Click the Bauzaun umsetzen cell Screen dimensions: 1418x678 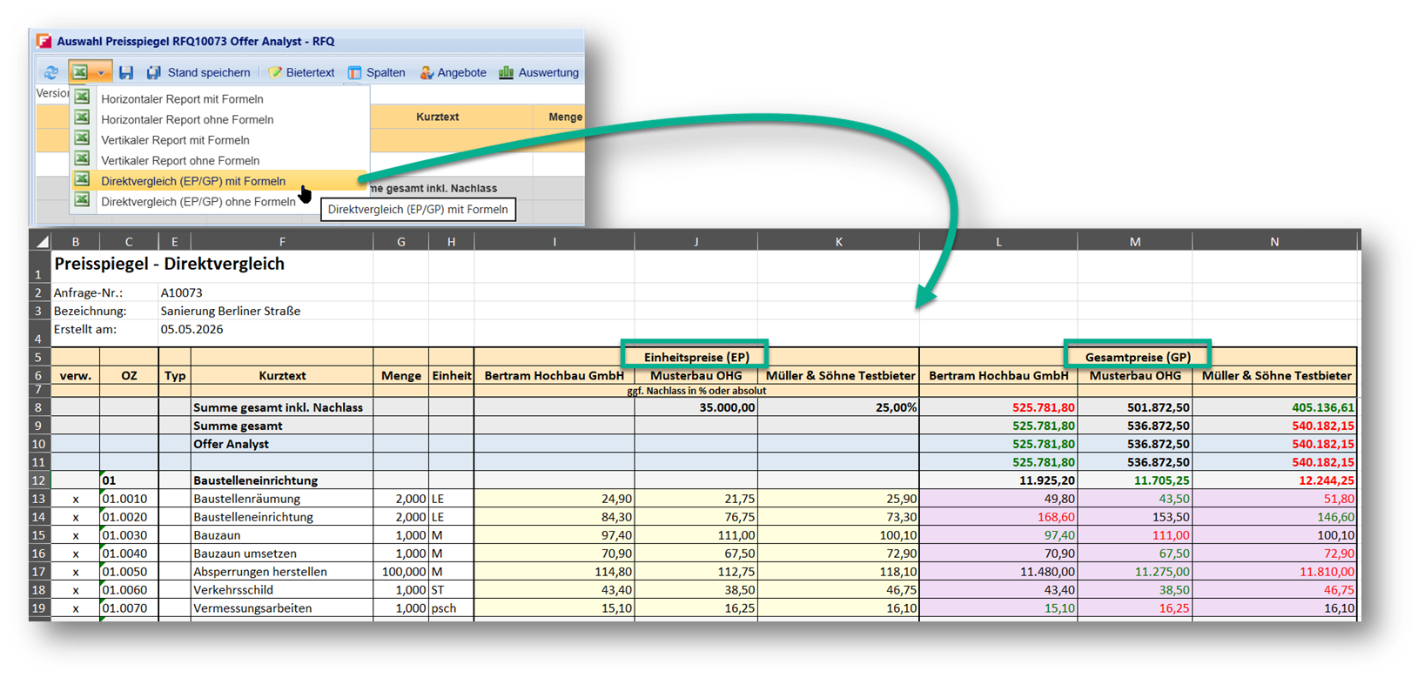(281, 554)
